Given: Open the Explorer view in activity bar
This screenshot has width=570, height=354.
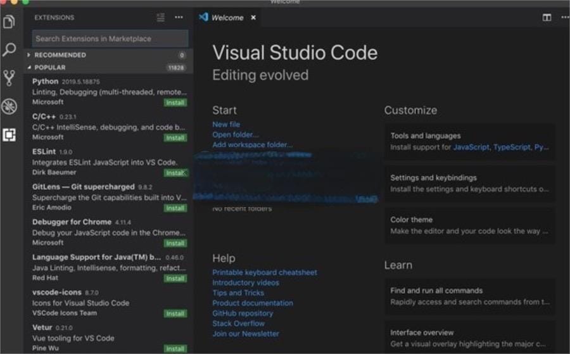Looking at the screenshot, I should point(9,22).
